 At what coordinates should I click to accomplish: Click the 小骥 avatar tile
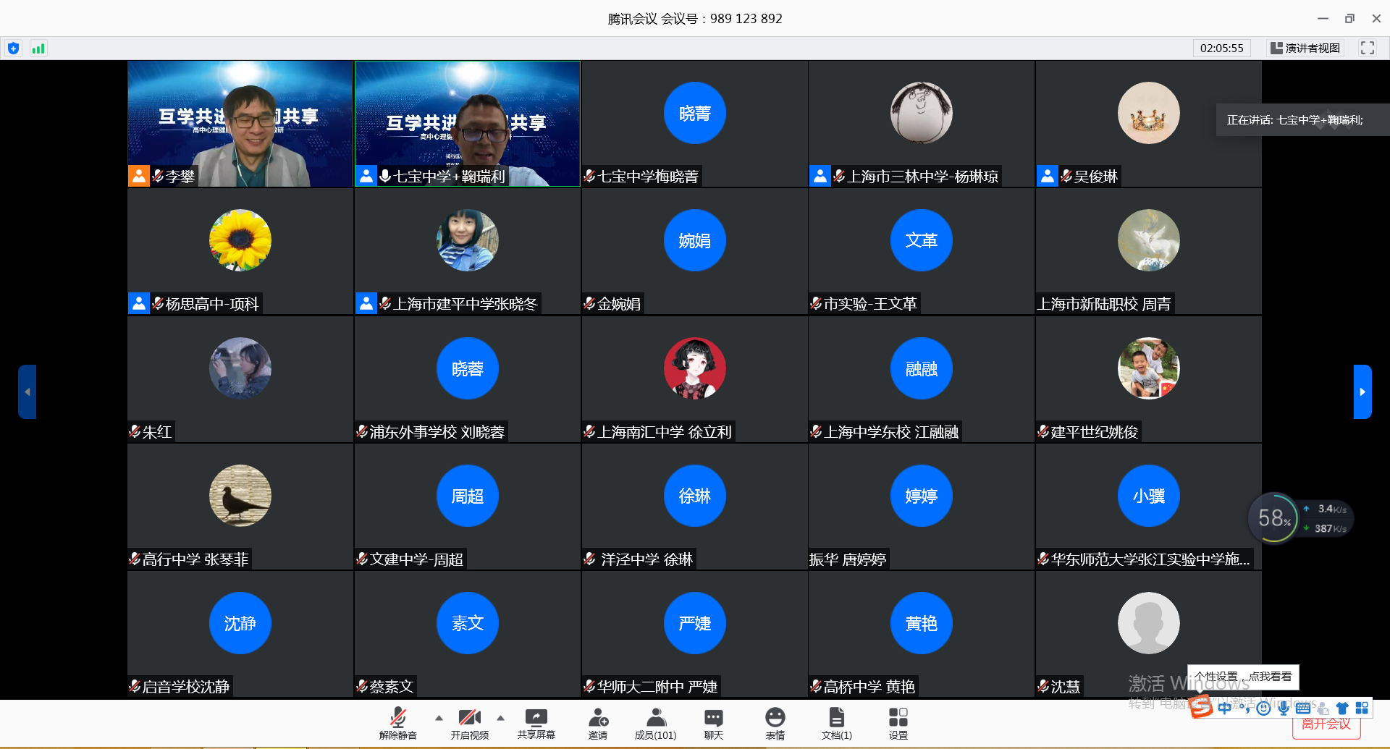coord(1149,496)
